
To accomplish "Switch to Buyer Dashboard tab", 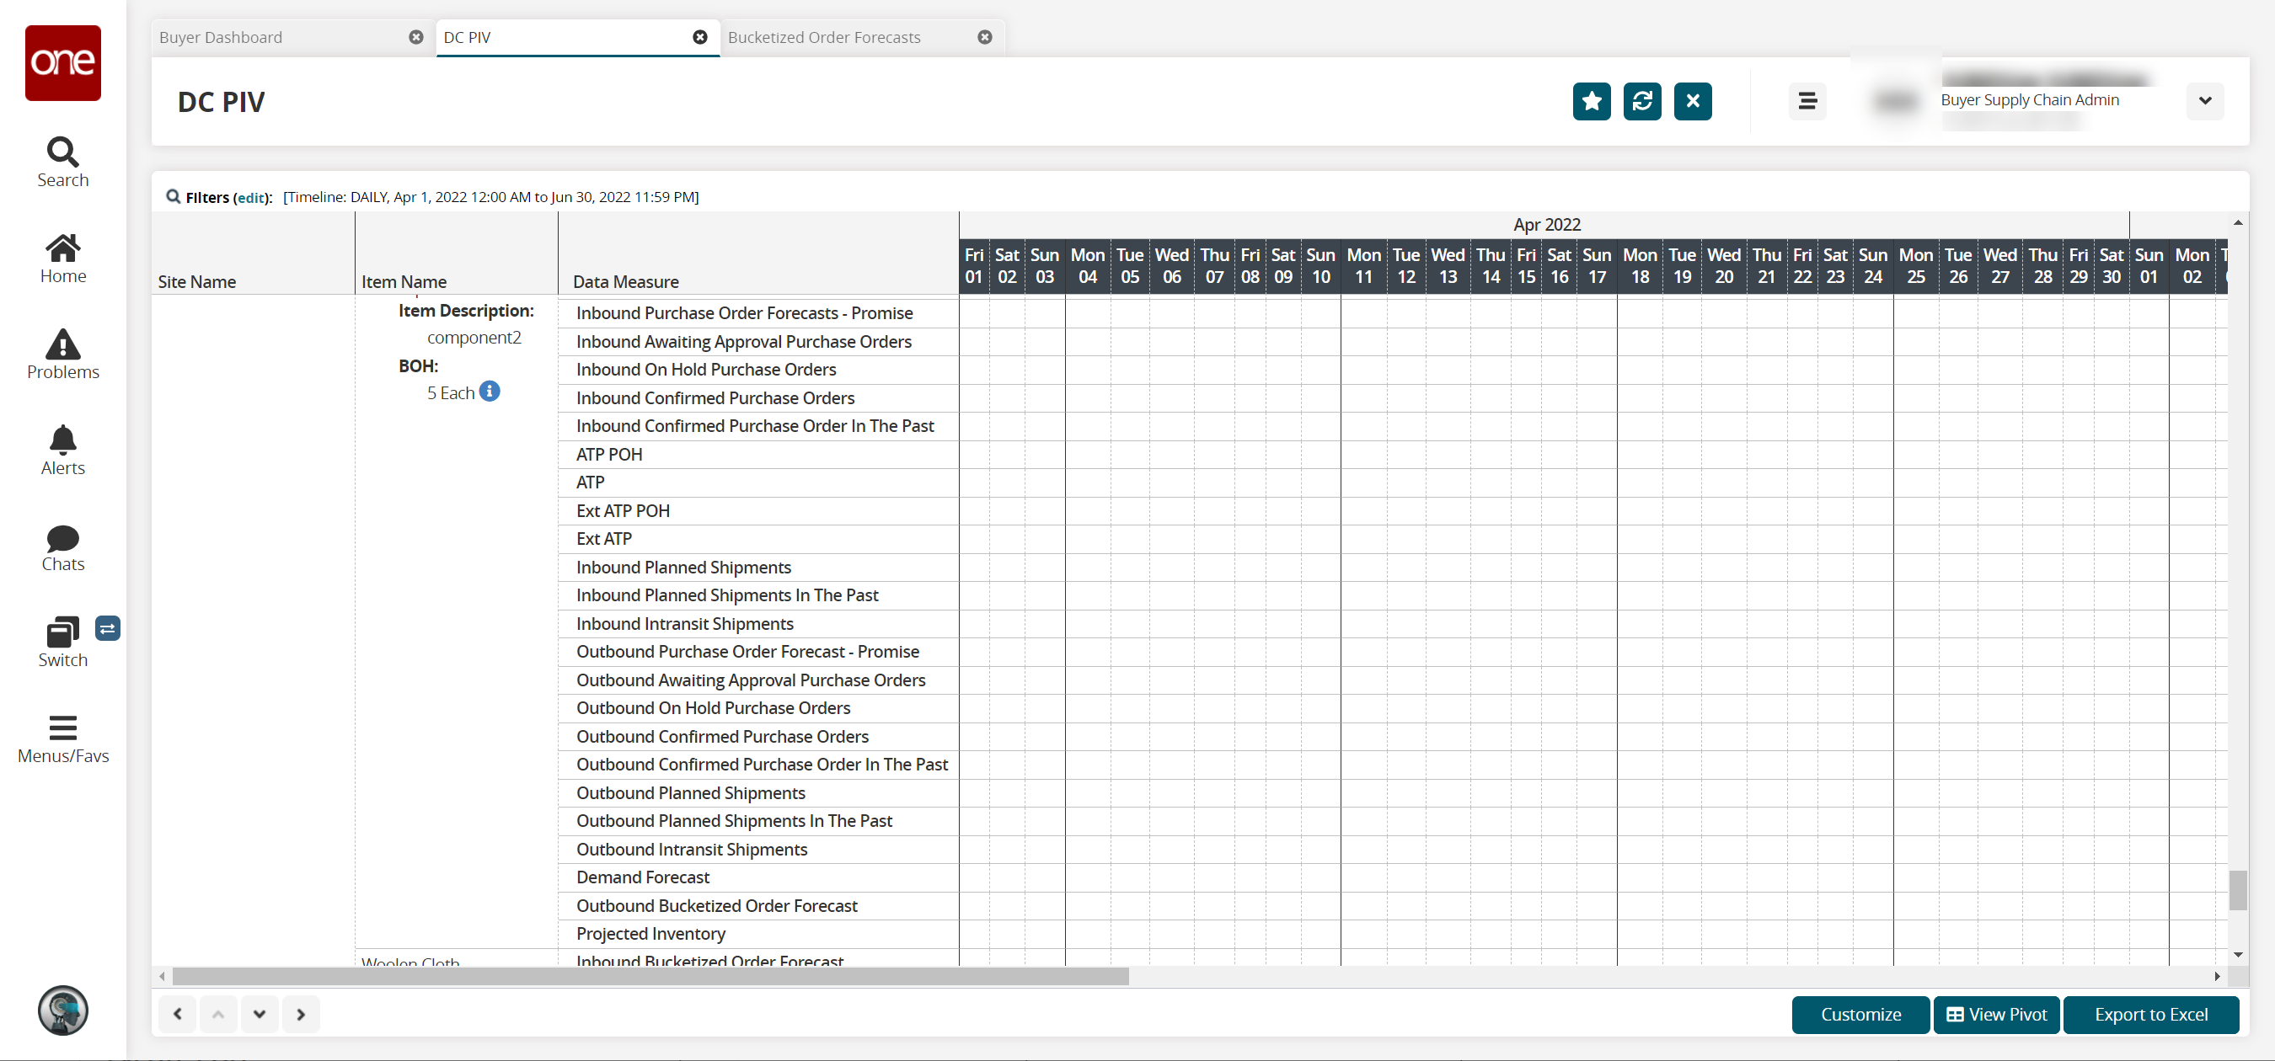I will point(221,37).
